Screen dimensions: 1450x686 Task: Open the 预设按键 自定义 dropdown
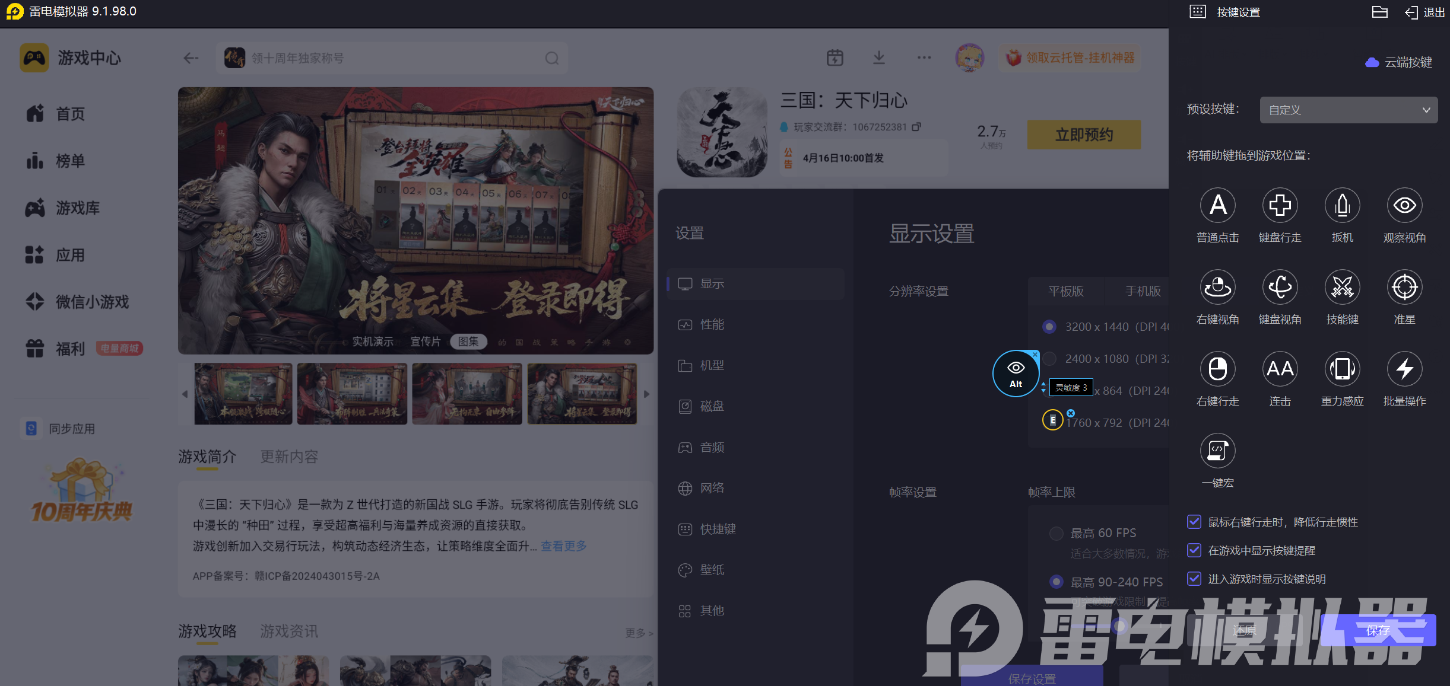tap(1348, 110)
